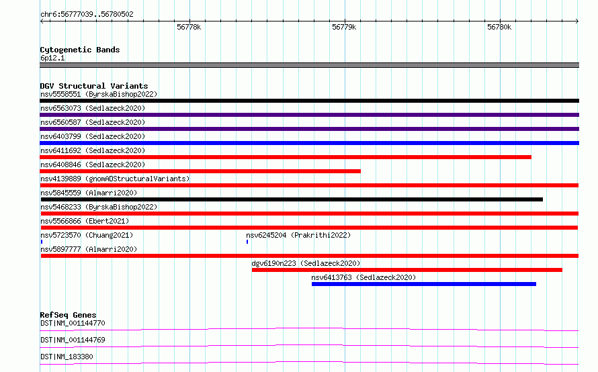Click the 56780k ruler tick label

point(499,27)
